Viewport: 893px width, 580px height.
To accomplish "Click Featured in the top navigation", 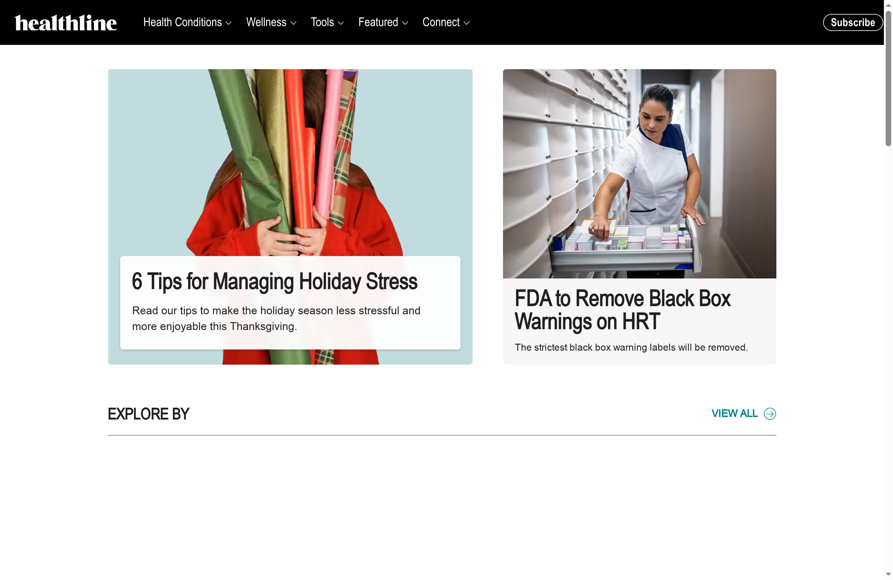I will click(378, 22).
